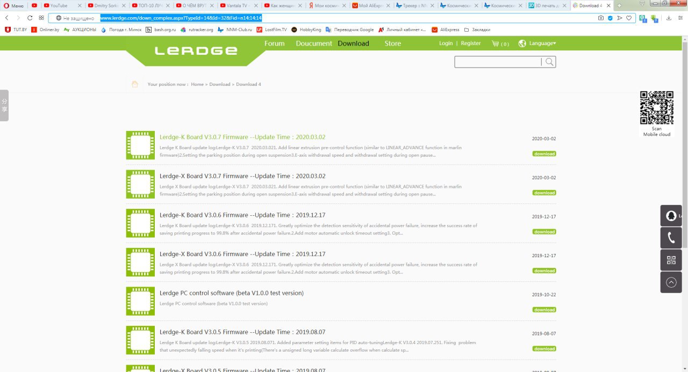
Task: Download the Lerdge-X Board V3.0.6 firmware
Action: point(544,271)
